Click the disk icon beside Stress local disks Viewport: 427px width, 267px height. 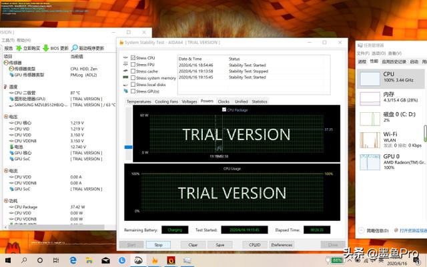(125, 85)
